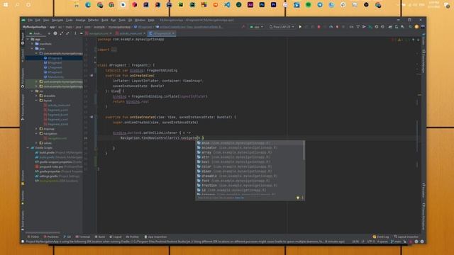This screenshot has height=255, width=454.
Task: Click the Make Project hammer icon
Action: pyautogui.click(x=243, y=27)
